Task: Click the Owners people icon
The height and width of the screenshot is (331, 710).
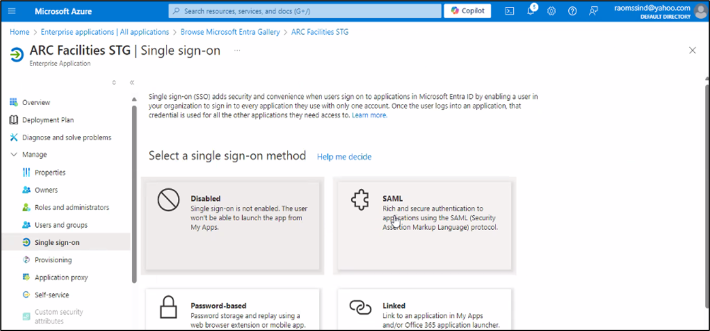Action: pos(26,190)
